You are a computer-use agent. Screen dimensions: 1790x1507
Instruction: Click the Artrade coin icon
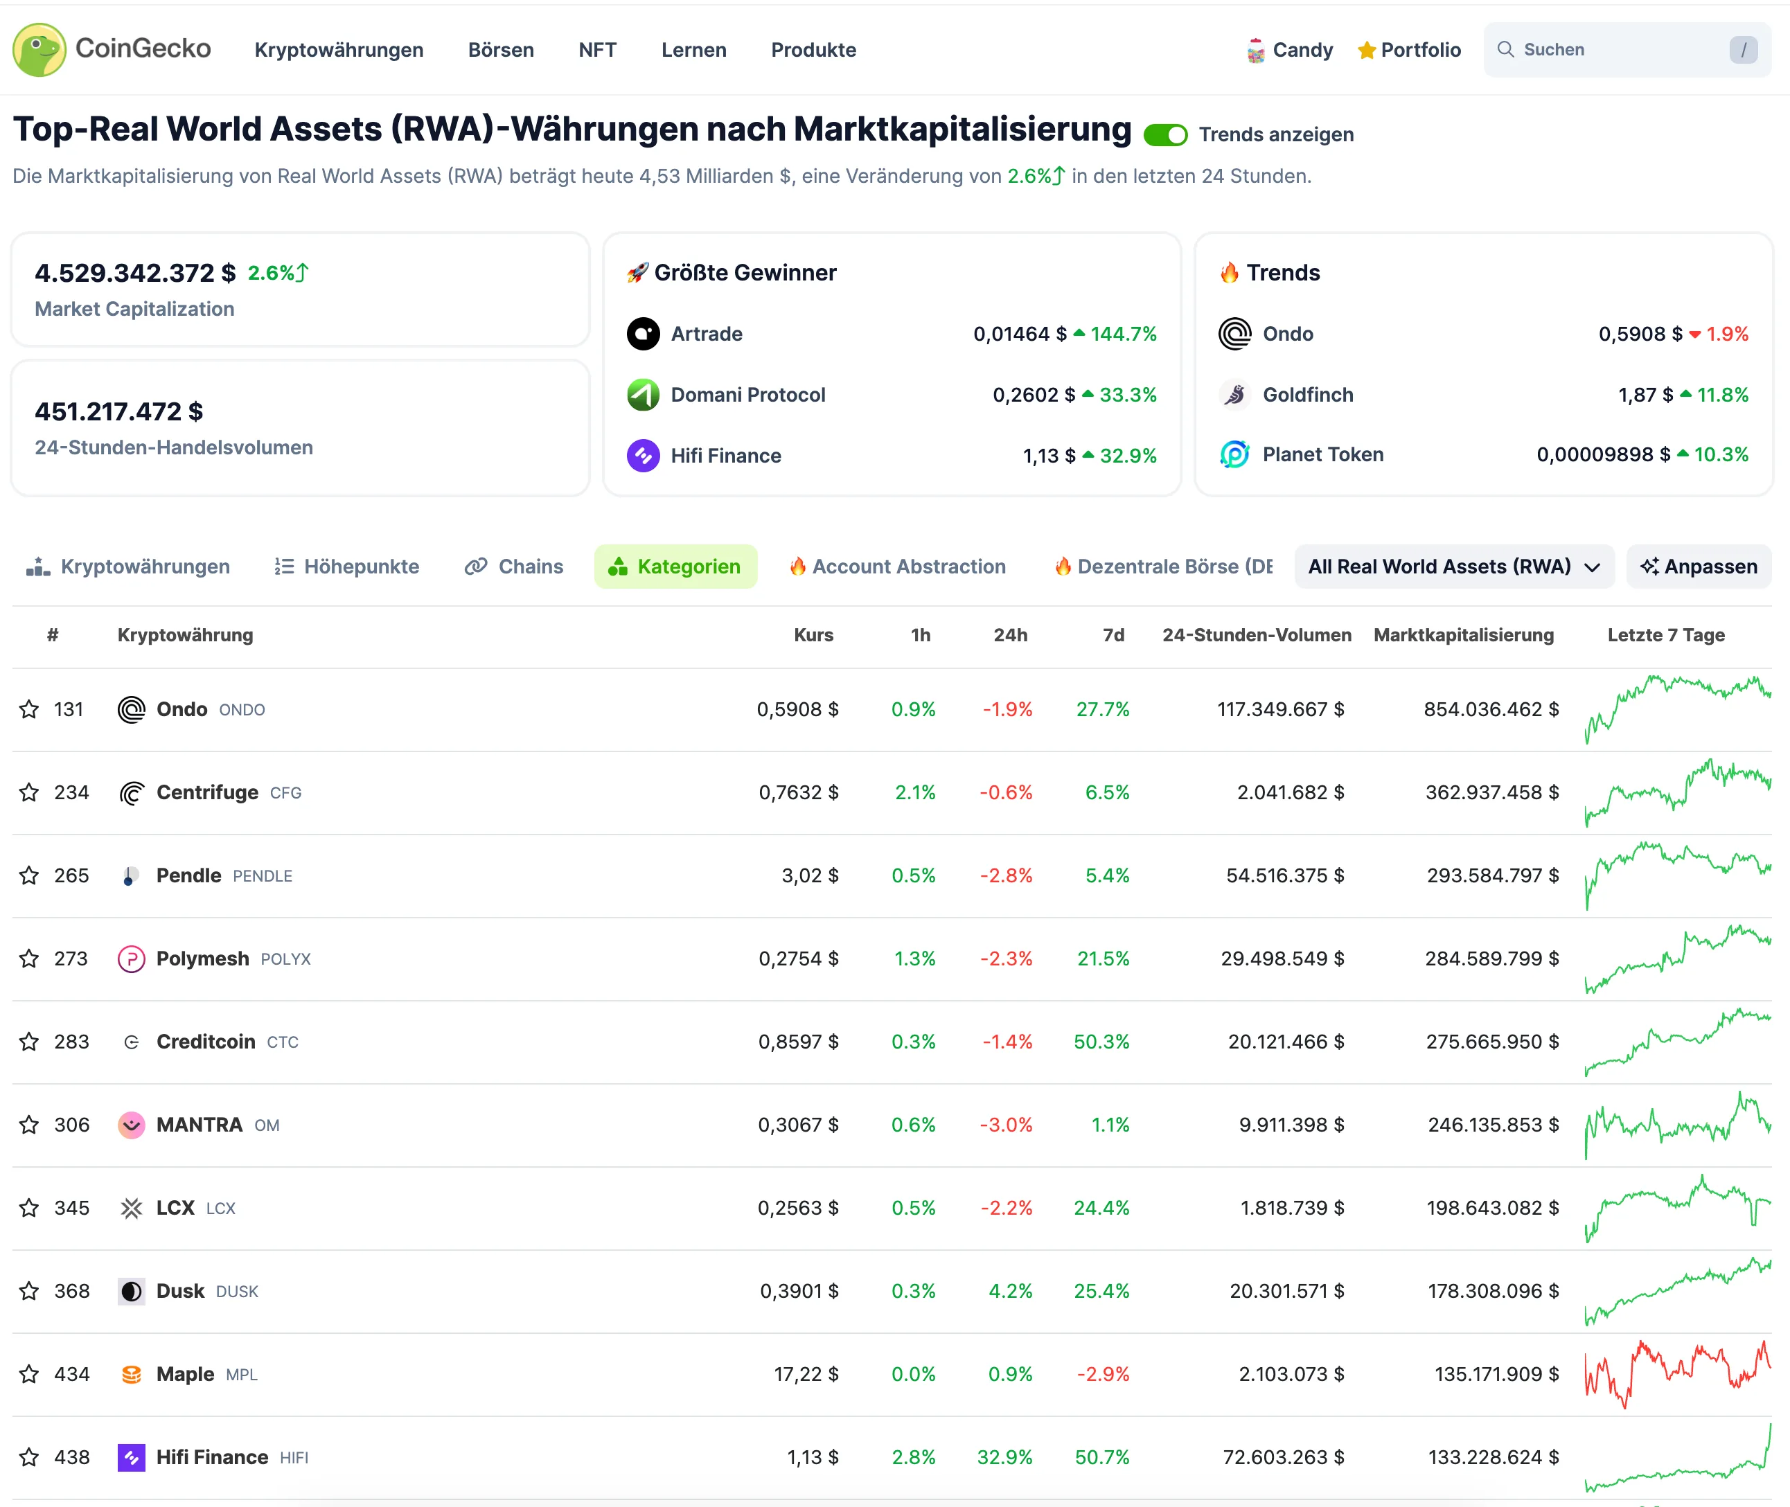tap(644, 334)
